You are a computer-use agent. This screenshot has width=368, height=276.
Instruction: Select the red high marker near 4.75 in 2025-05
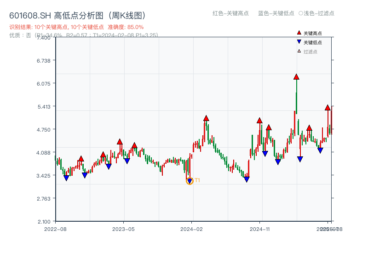pyautogui.click(x=309, y=128)
